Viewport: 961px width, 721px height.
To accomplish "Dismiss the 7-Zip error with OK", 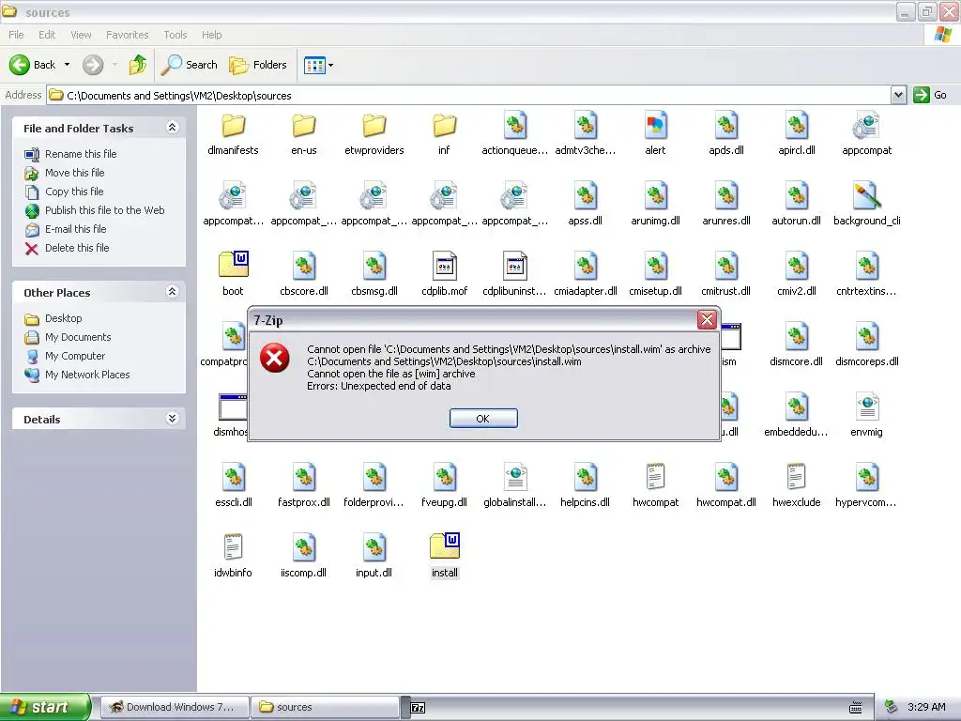I will (483, 418).
